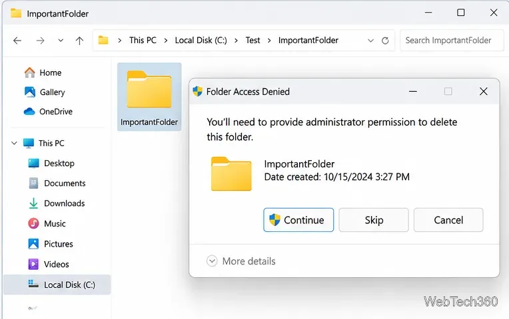Maximize the ImportantFolder Explorer window
The image size is (509, 319).
(461, 13)
